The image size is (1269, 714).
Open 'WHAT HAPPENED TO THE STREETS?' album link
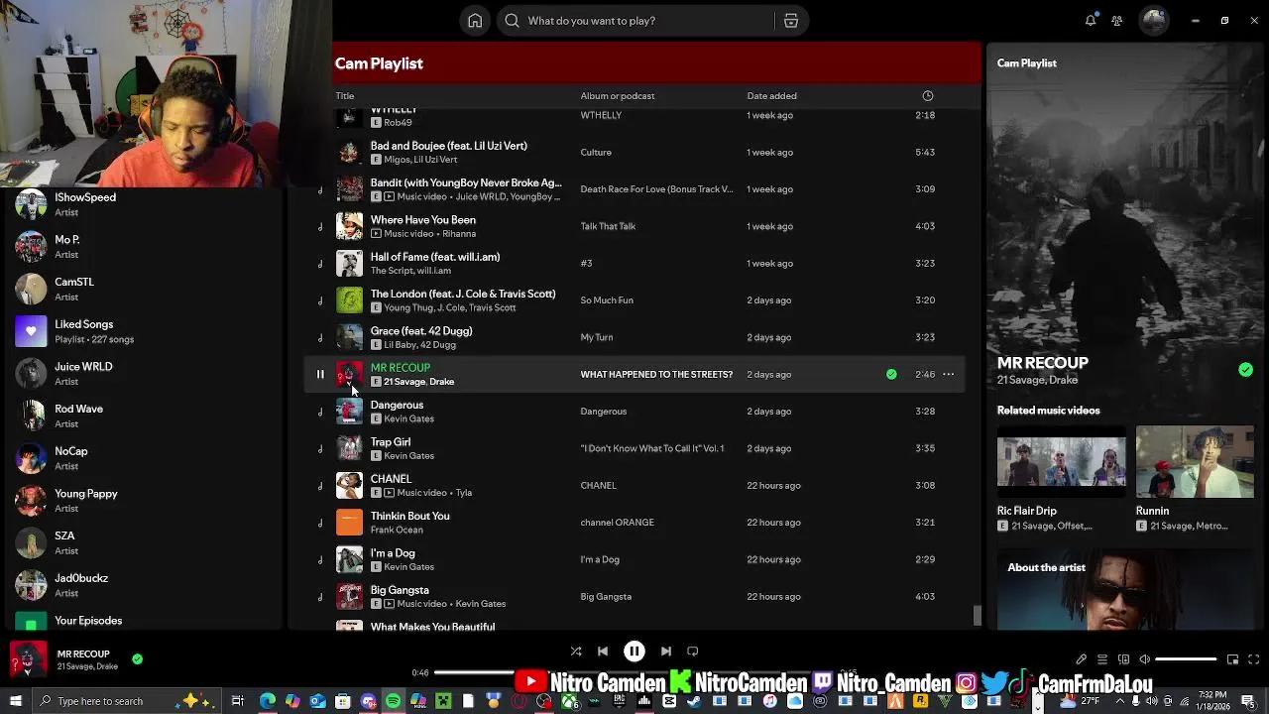(656, 374)
